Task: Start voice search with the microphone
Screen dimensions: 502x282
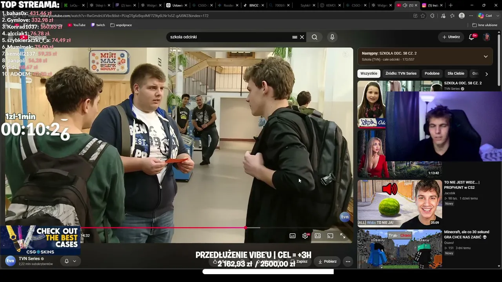Action: [332, 37]
